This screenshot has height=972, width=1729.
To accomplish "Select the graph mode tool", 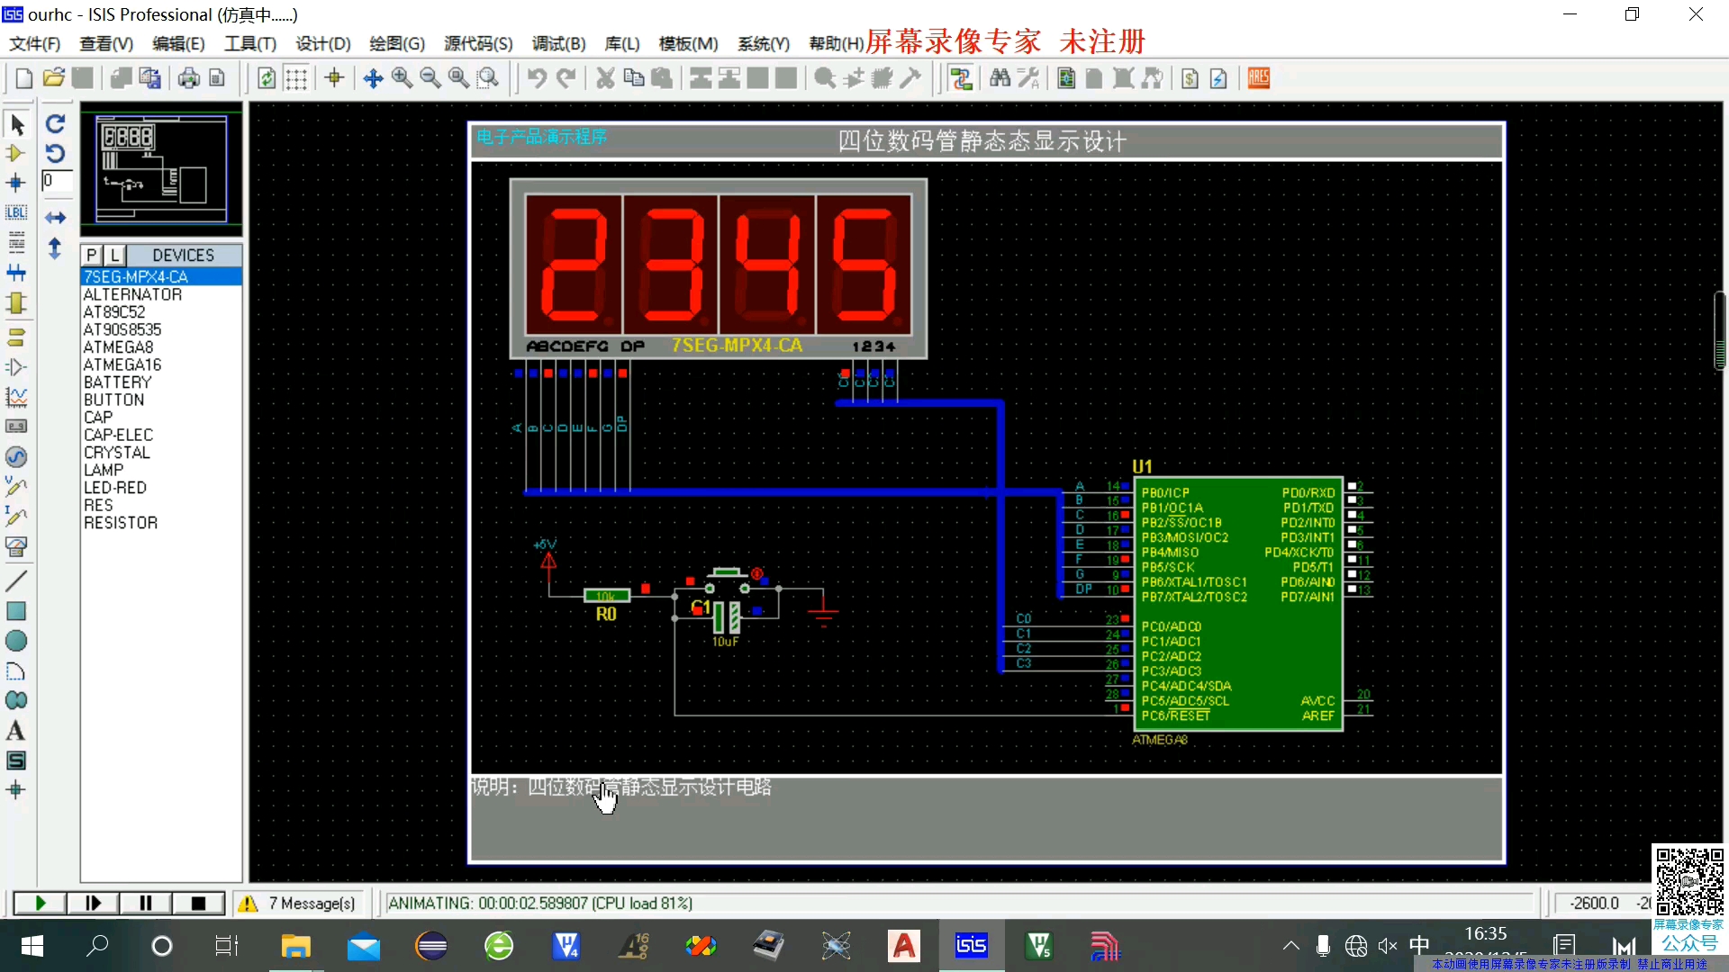I will click(x=16, y=397).
